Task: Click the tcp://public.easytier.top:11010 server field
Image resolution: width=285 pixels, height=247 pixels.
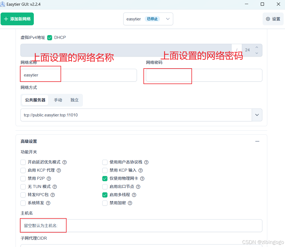Action: click(136, 115)
